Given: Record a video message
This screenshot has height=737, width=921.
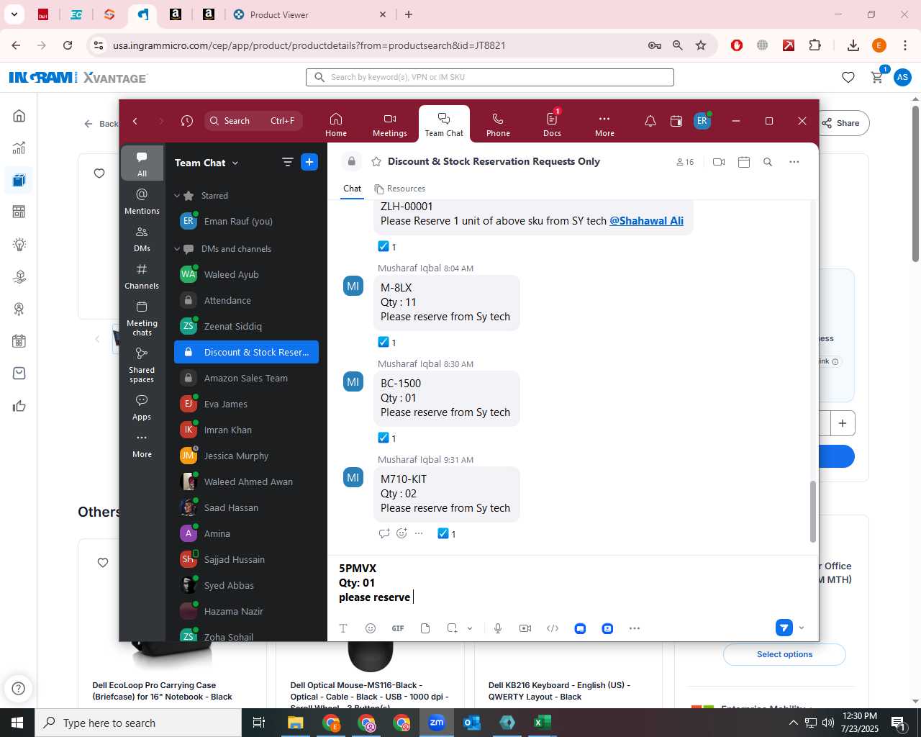Looking at the screenshot, I should coord(525,628).
